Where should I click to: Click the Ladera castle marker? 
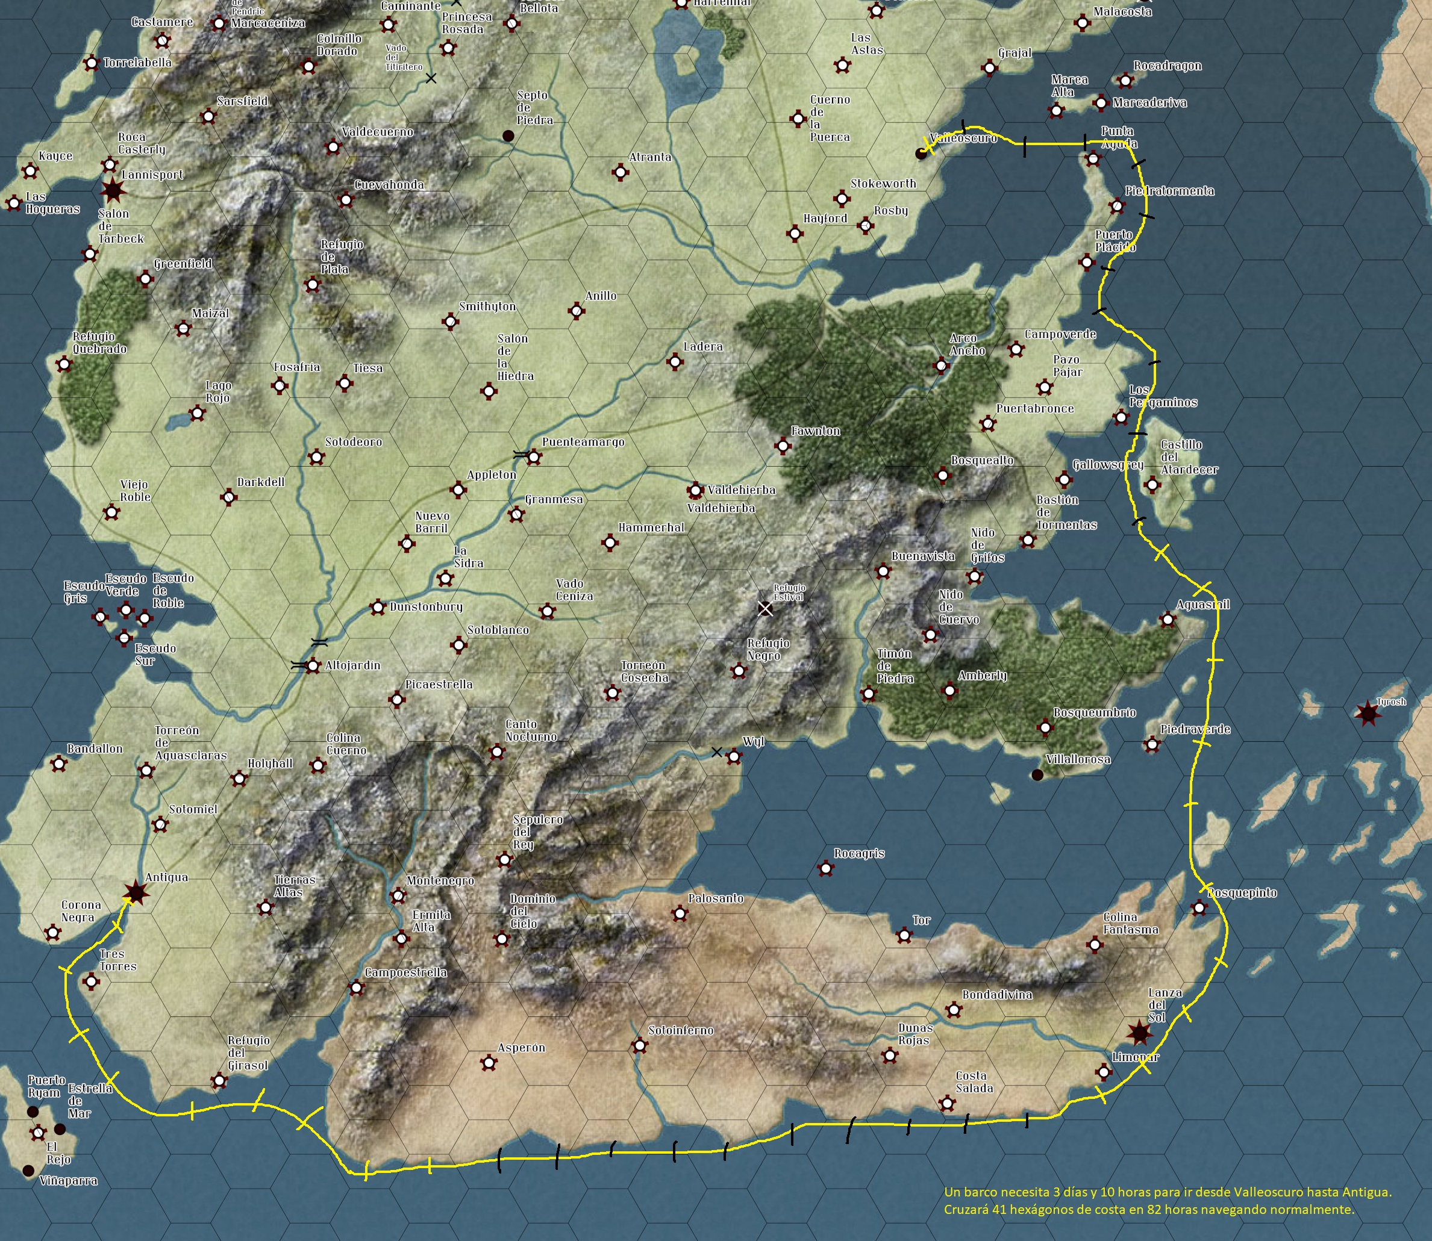pos(675,361)
